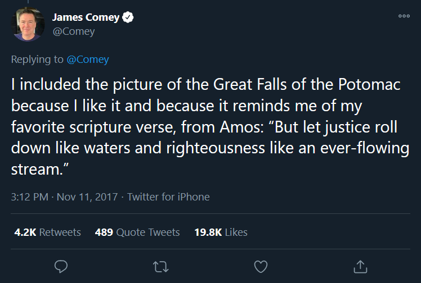Click the gray Replying to label
Screen dimensions: 421x283
[37, 60]
